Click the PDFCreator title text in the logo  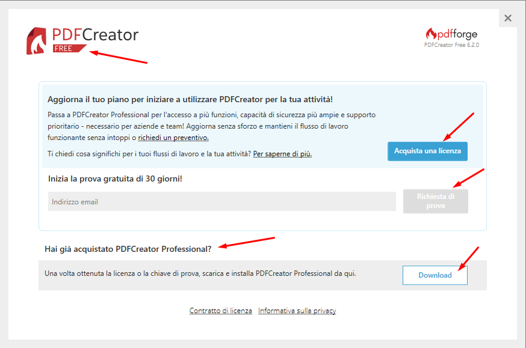point(95,35)
